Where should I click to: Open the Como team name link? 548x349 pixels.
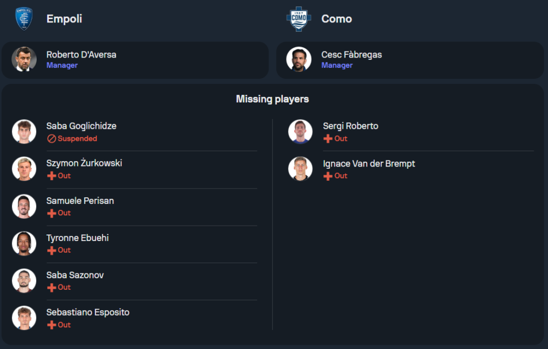336,19
